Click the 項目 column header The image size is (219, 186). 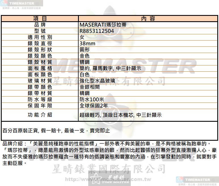(x=40, y=19)
